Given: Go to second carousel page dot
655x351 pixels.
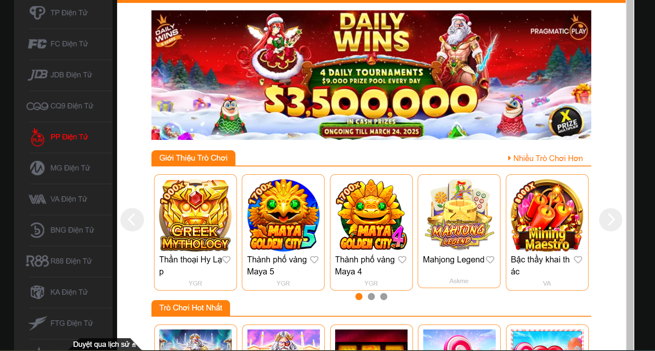Looking at the screenshot, I should [x=371, y=296].
